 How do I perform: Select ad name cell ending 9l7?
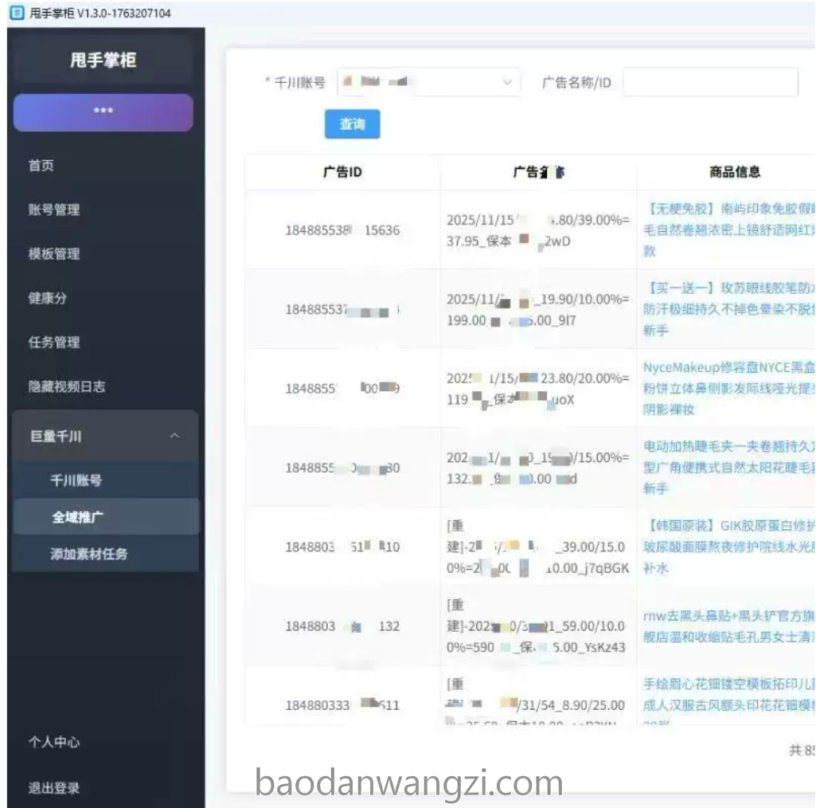538,309
